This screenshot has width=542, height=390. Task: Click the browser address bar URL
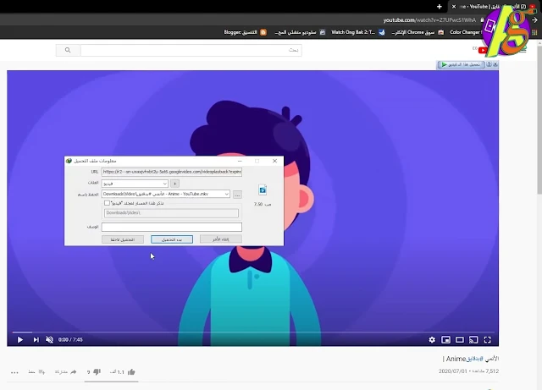coord(429,20)
